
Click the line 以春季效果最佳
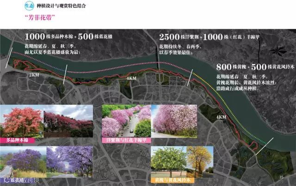coord(176,53)
